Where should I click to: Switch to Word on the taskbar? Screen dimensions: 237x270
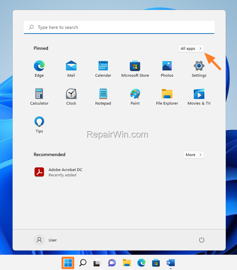coord(170,263)
